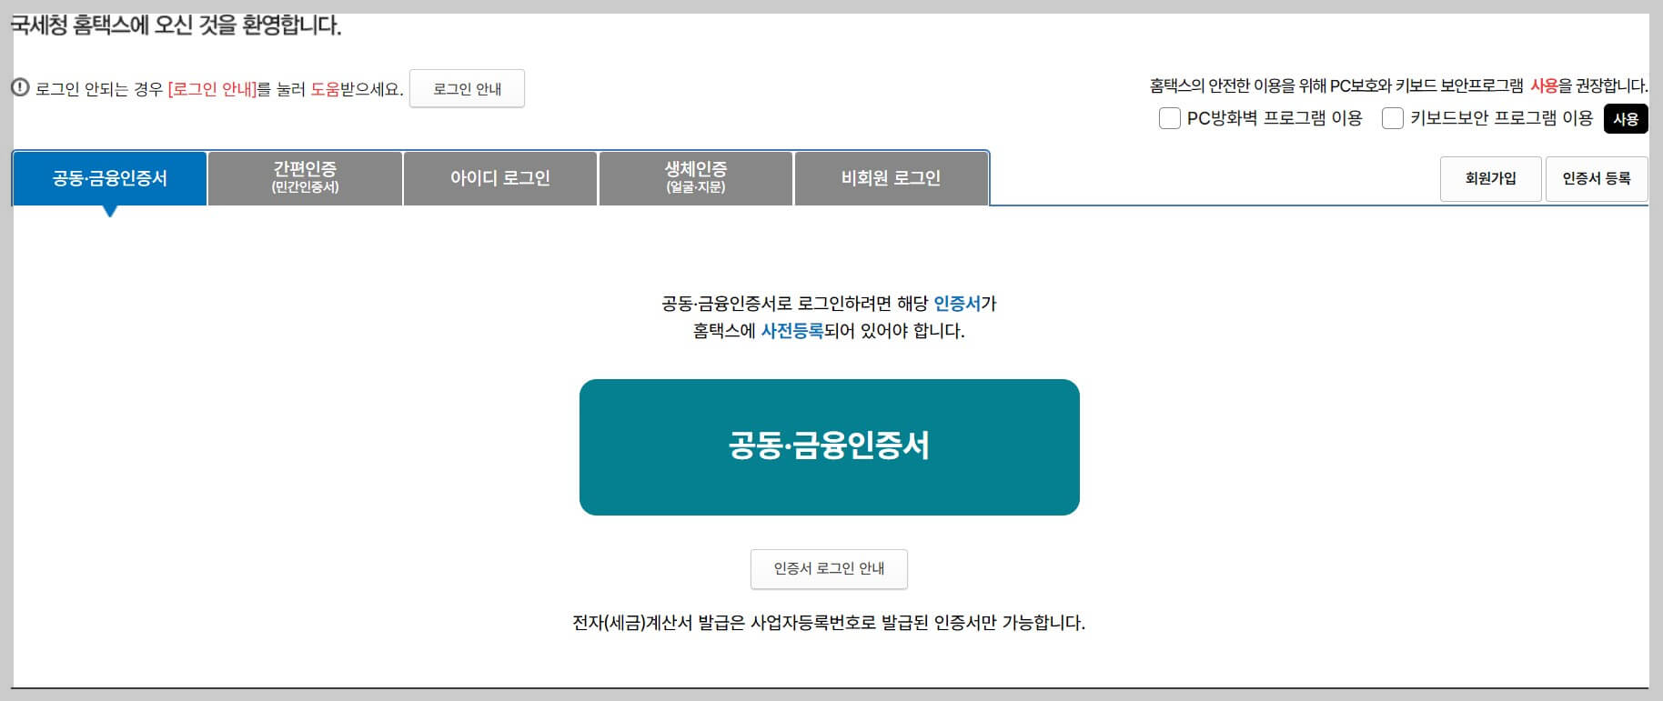
Task: Click the 전자(세금)계산서 발급 notice text
Action: [x=829, y=623]
